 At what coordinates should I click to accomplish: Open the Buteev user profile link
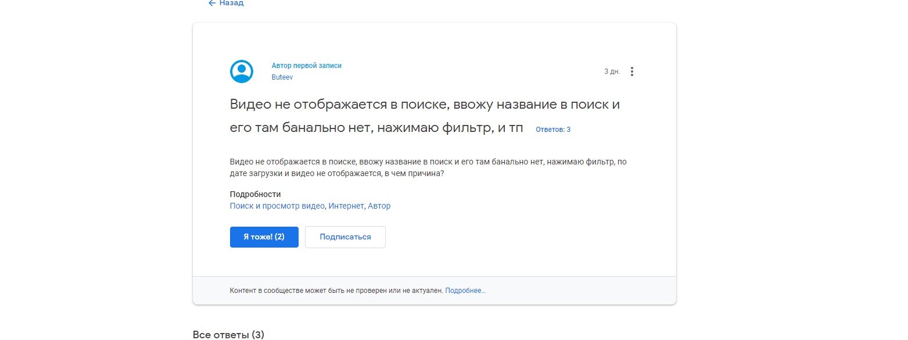tap(282, 77)
